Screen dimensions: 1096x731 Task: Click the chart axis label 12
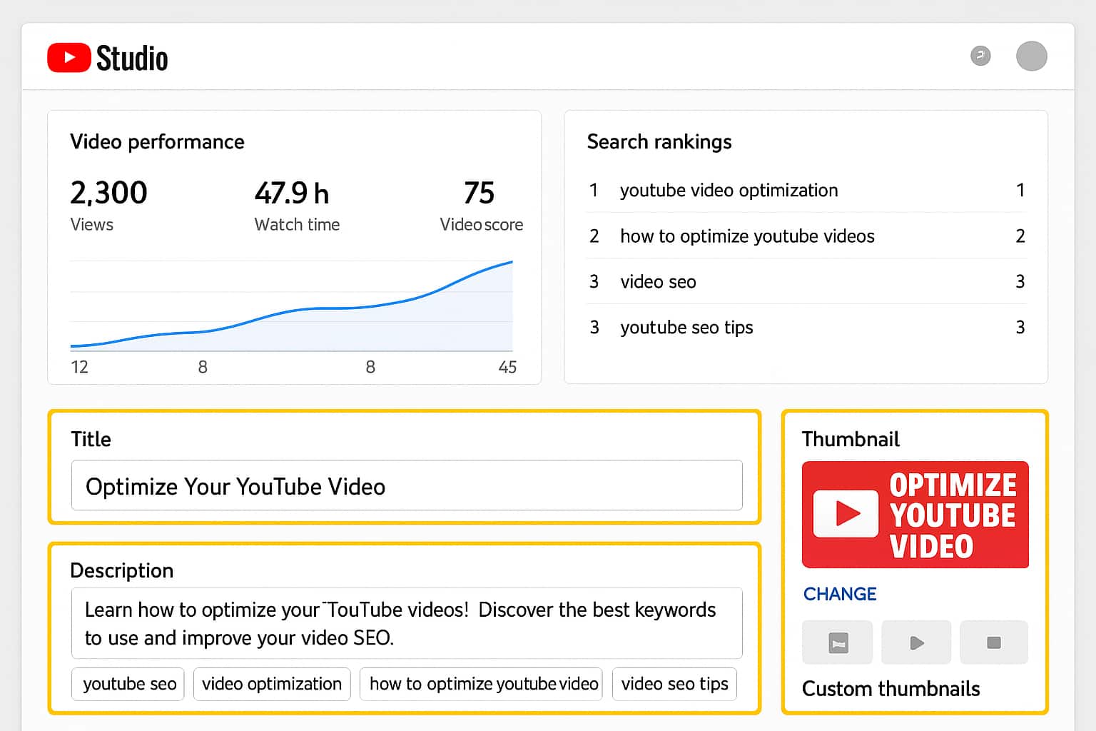click(79, 367)
